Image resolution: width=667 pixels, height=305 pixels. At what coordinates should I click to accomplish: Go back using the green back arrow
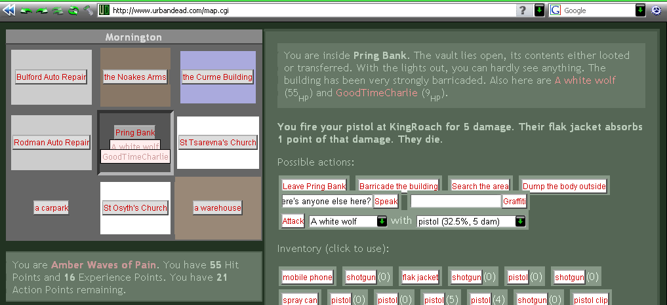click(26, 10)
